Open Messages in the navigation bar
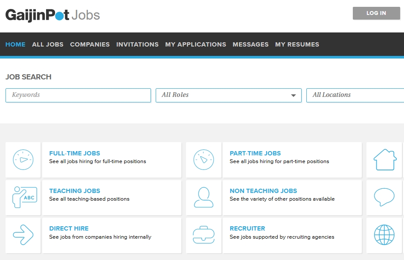Viewport: 404px width, 260px height. click(251, 44)
